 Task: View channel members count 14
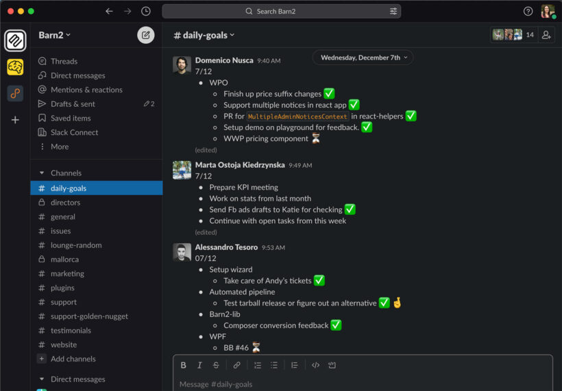514,35
